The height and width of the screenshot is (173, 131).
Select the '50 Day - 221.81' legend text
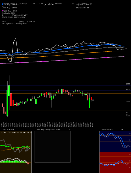[10, 8]
